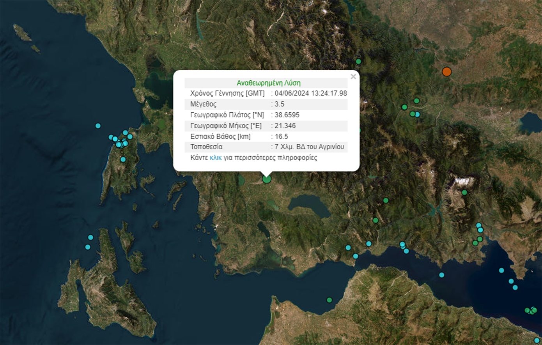Select the green epicenter marker under popup pointer

click(267, 179)
